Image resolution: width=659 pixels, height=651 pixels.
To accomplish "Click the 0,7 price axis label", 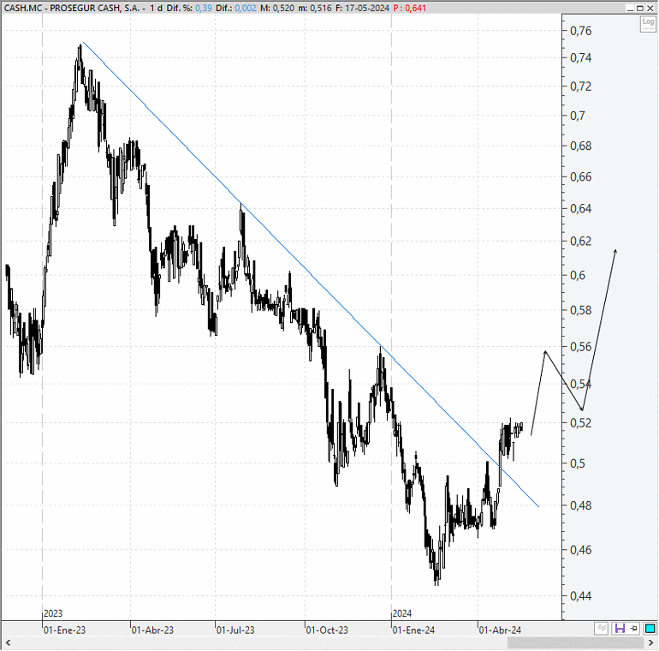I will pyautogui.click(x=578, y=116).
